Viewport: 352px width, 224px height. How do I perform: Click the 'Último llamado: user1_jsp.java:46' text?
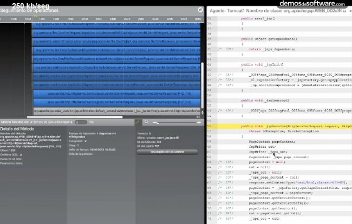click(x=158, y=138)
